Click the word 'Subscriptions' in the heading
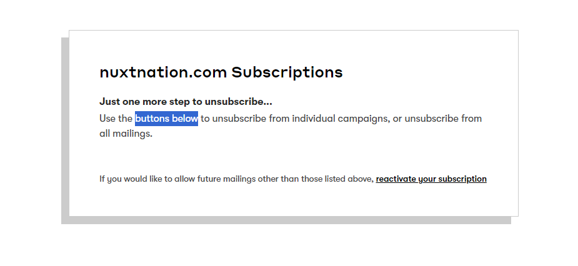The width and height of the screenshot is (578, 266). (287, 72)
